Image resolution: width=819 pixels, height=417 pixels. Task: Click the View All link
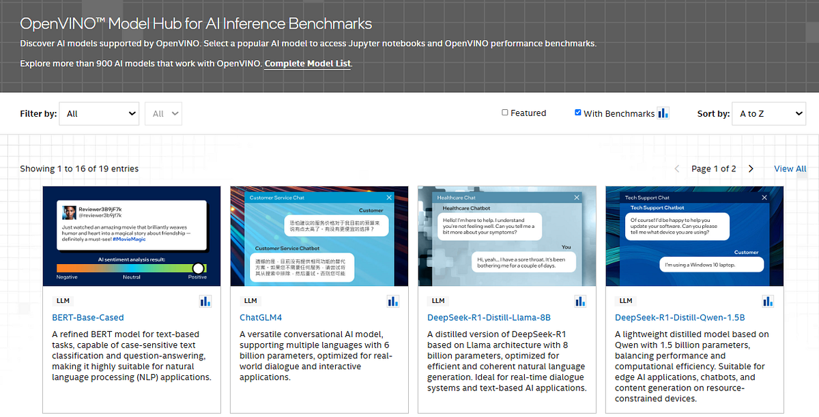pos(790,168)
